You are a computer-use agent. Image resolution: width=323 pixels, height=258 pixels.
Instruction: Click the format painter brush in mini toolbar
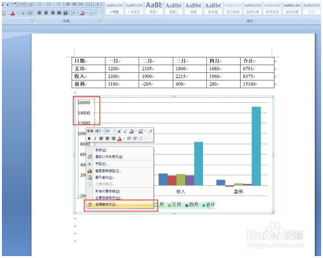coord(151,131)
